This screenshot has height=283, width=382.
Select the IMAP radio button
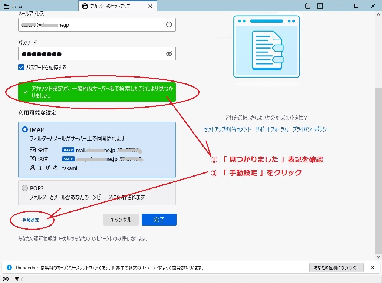25,129
